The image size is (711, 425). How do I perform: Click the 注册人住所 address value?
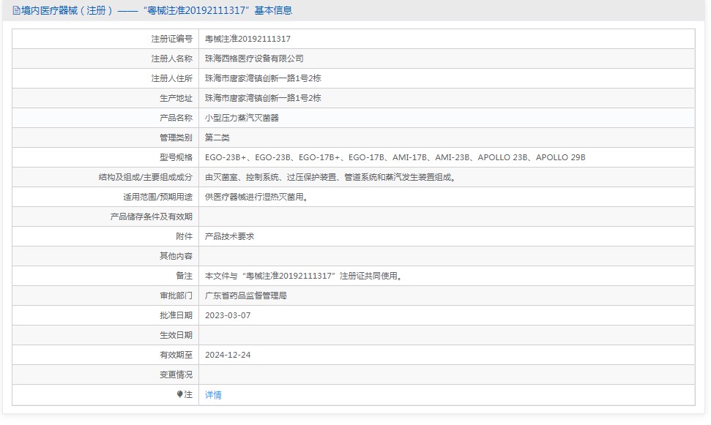tap(263, 78)
